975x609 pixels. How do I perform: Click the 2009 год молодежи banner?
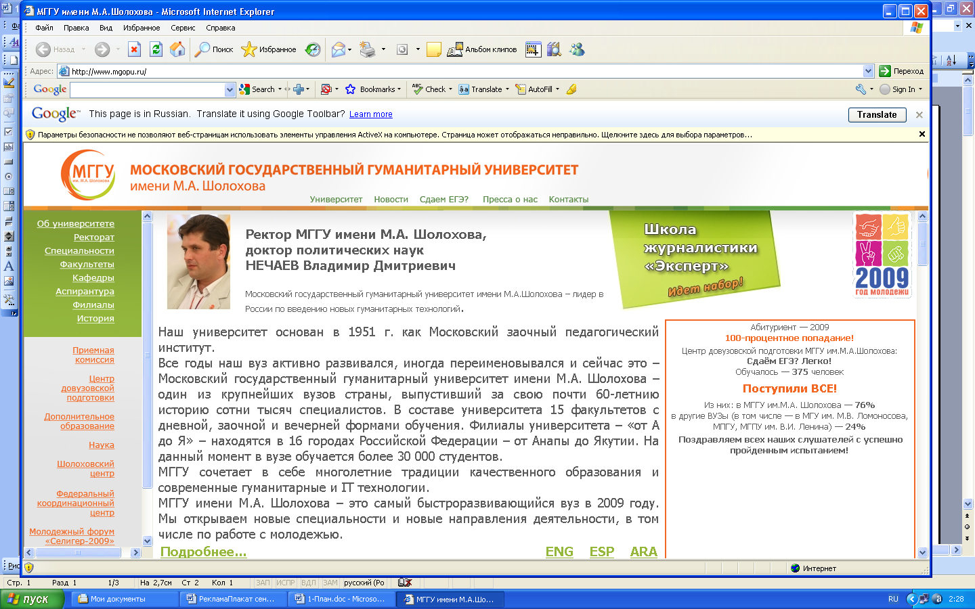coord(882,255)
